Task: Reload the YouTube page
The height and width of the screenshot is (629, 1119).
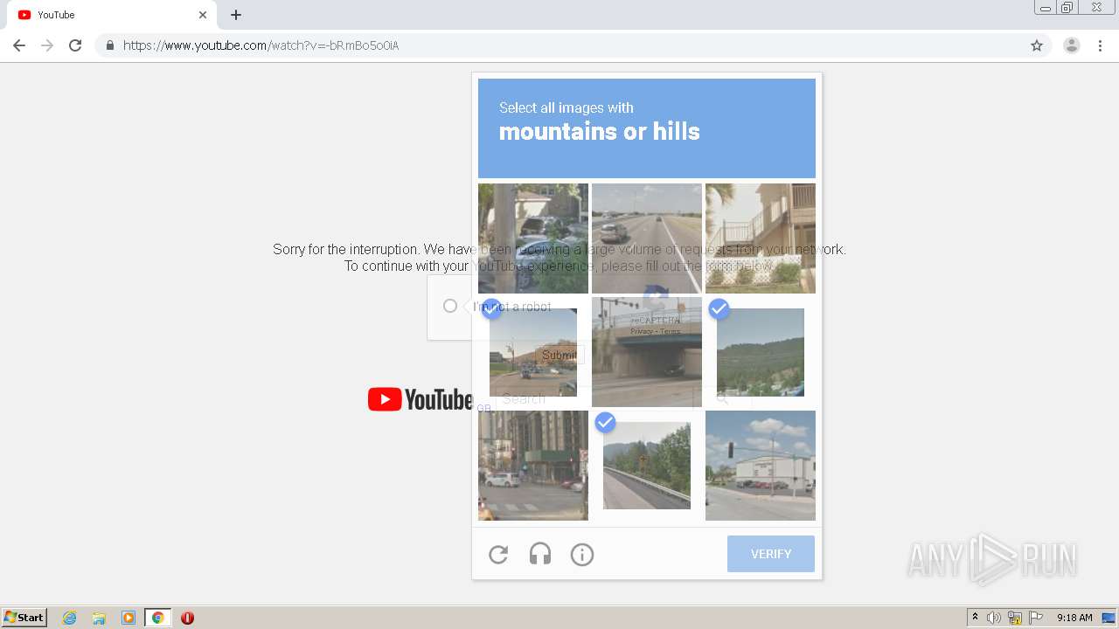Action: (x=75, y=45)
